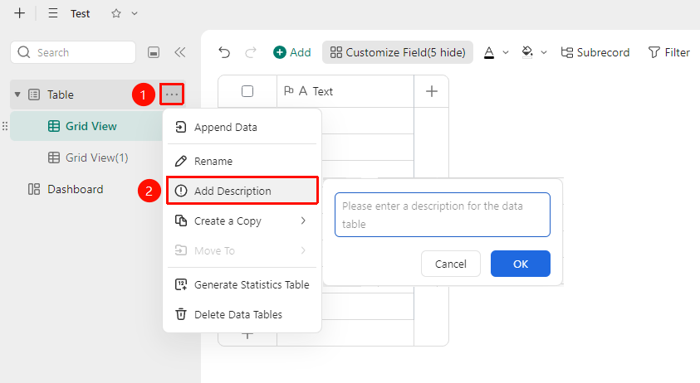Click the Subrecord hierarchy icon
The image size is (700, 383).
[567, 52]
